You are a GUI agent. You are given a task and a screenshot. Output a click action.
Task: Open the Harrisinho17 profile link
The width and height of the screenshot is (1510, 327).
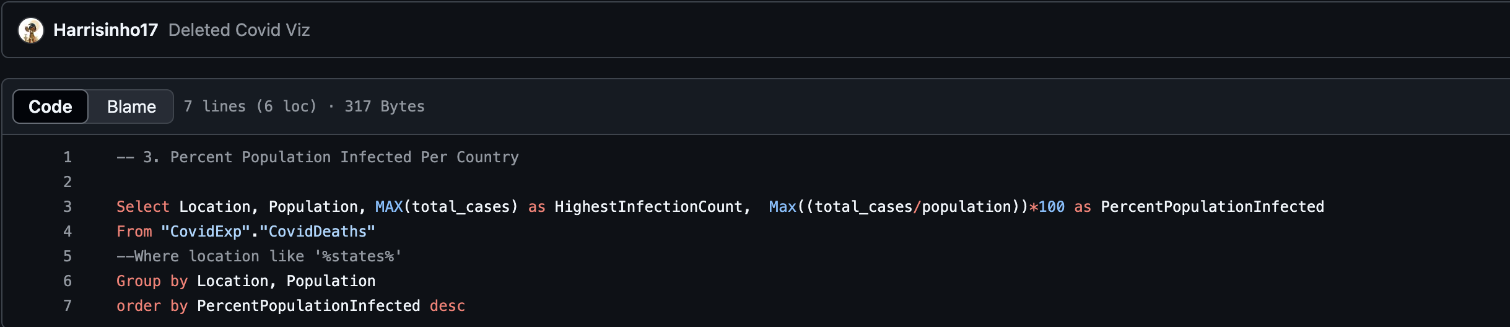pos(106,30)
